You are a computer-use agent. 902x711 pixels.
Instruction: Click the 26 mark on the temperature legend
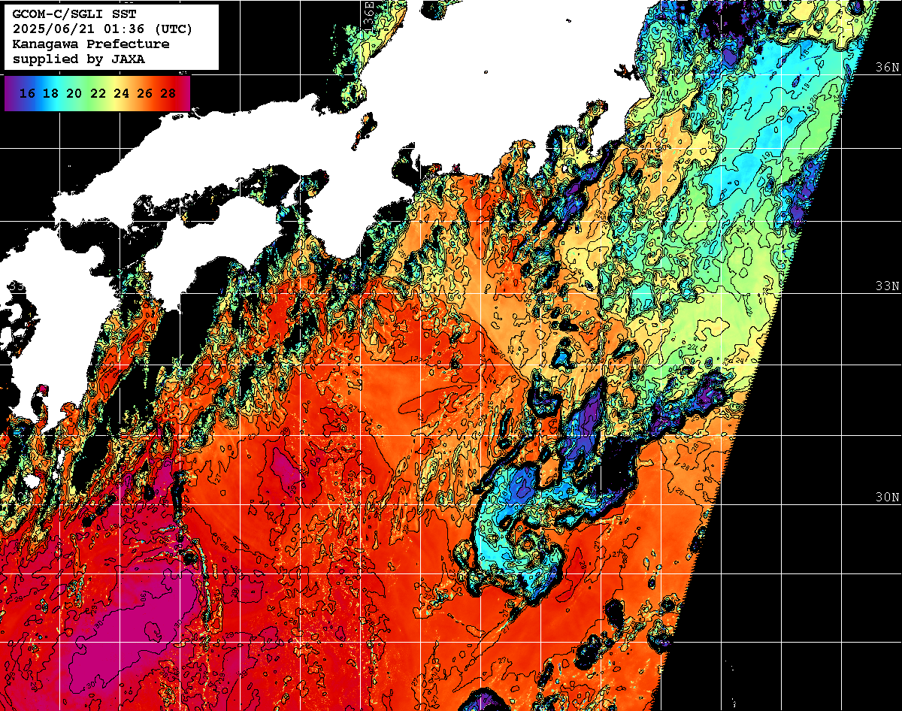point(144,93)
